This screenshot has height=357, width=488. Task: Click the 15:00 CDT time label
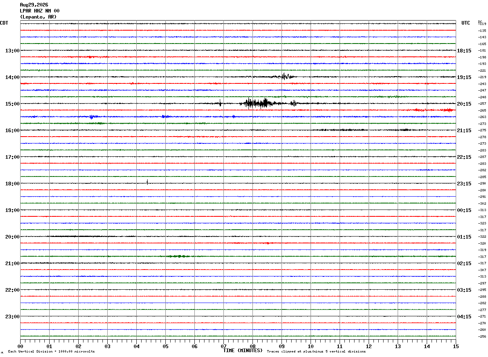coord(12,104)
